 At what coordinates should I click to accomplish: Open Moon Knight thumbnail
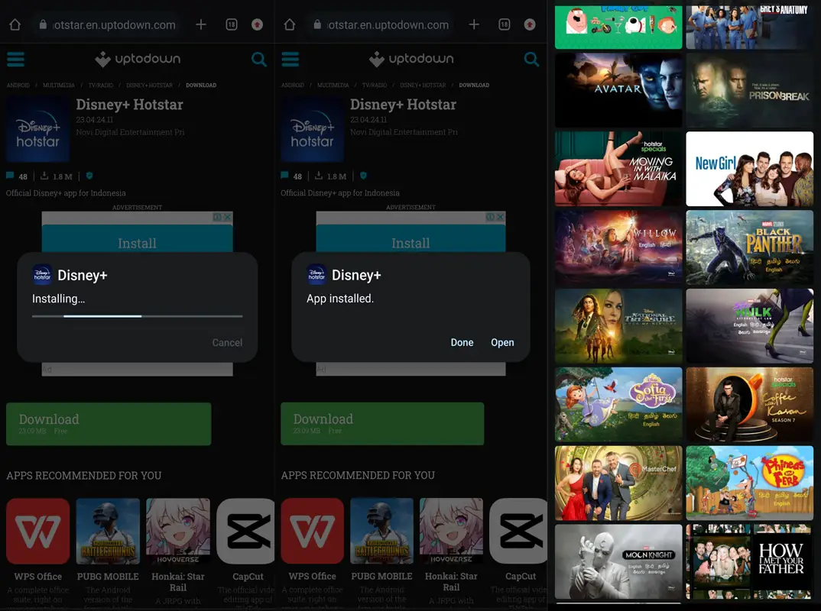pos(618,562)
